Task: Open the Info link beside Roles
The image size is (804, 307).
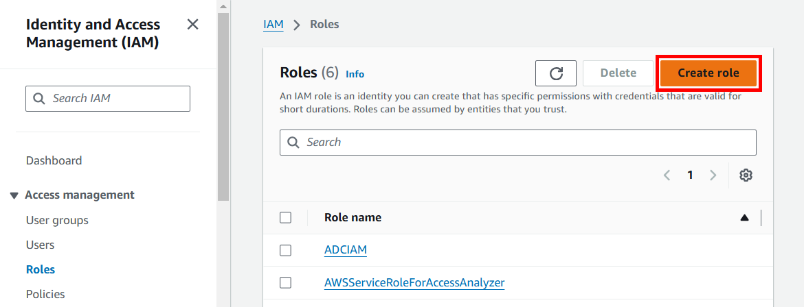Action: coord(355,74)
